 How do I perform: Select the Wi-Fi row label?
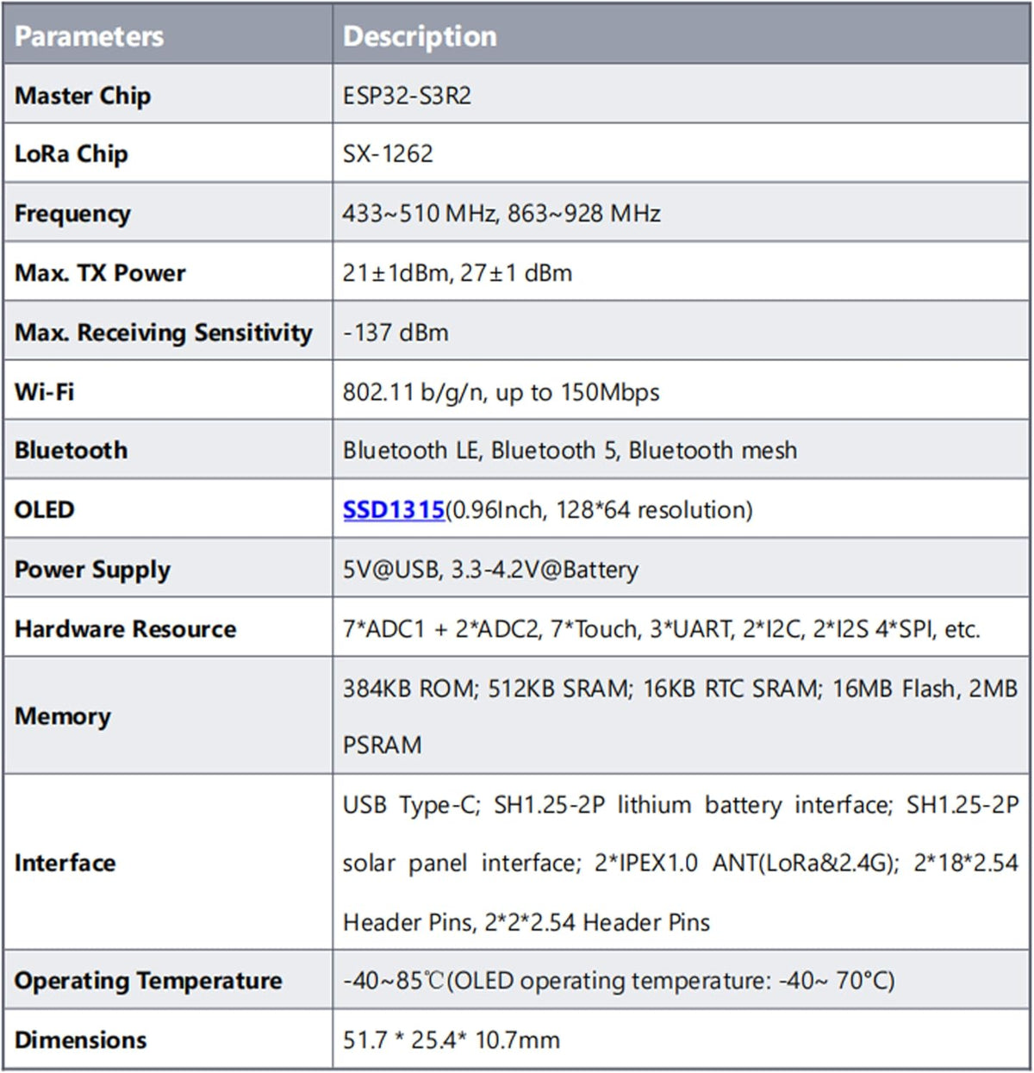click(x=44, y=392)
